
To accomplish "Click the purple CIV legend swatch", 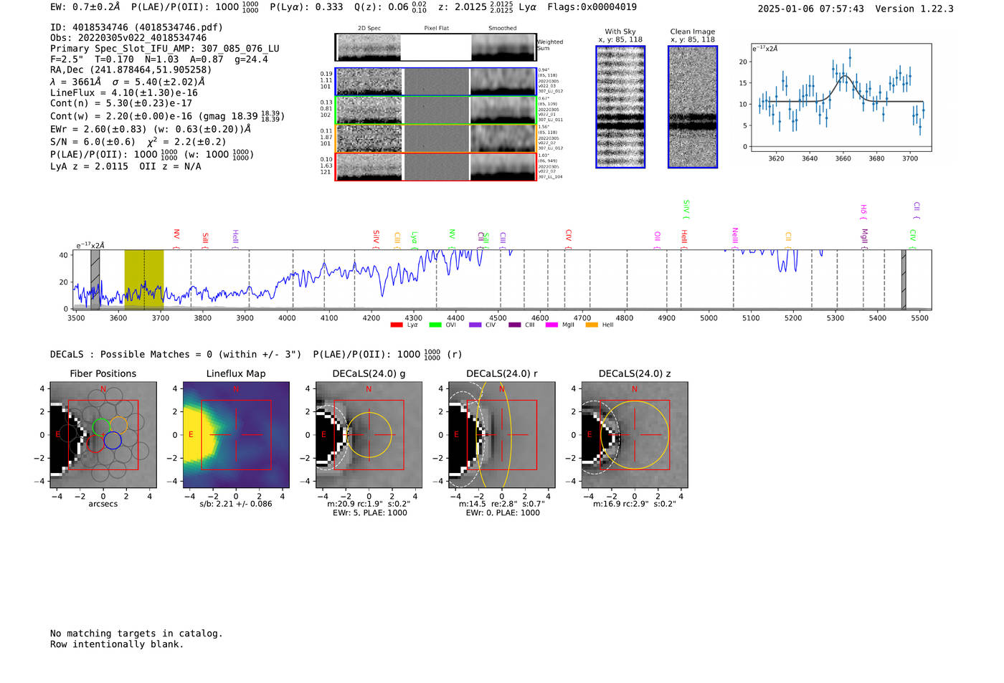I will [475, 325].
